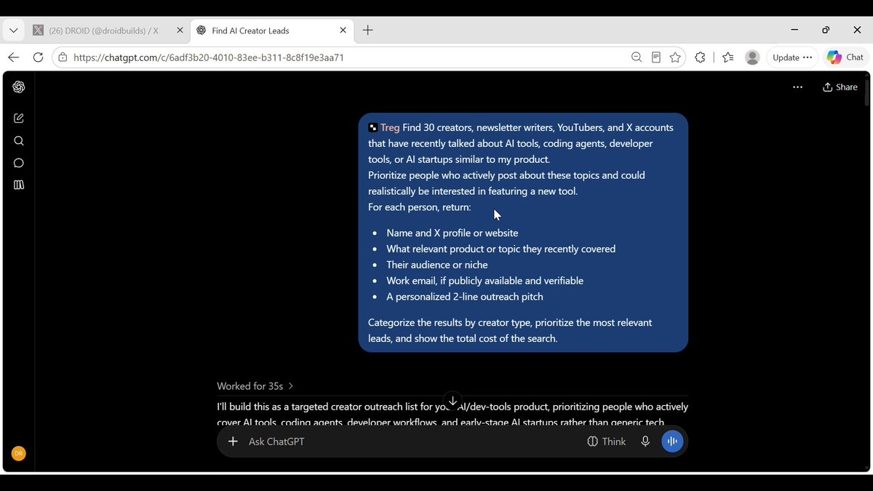Screen dimensions: 873x491
Task: Click 'Work email, if publicly available' bullet
Action: [x=485, y=281]
